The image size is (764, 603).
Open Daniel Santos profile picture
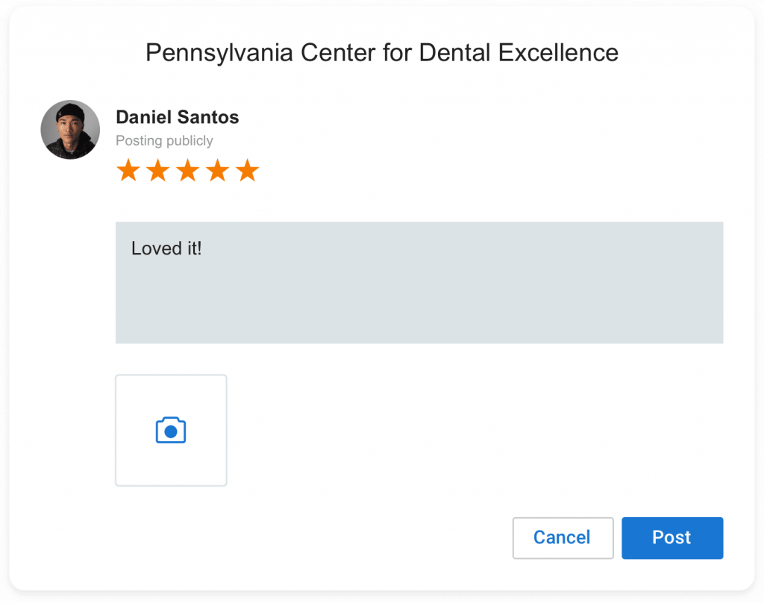point(70,130)
